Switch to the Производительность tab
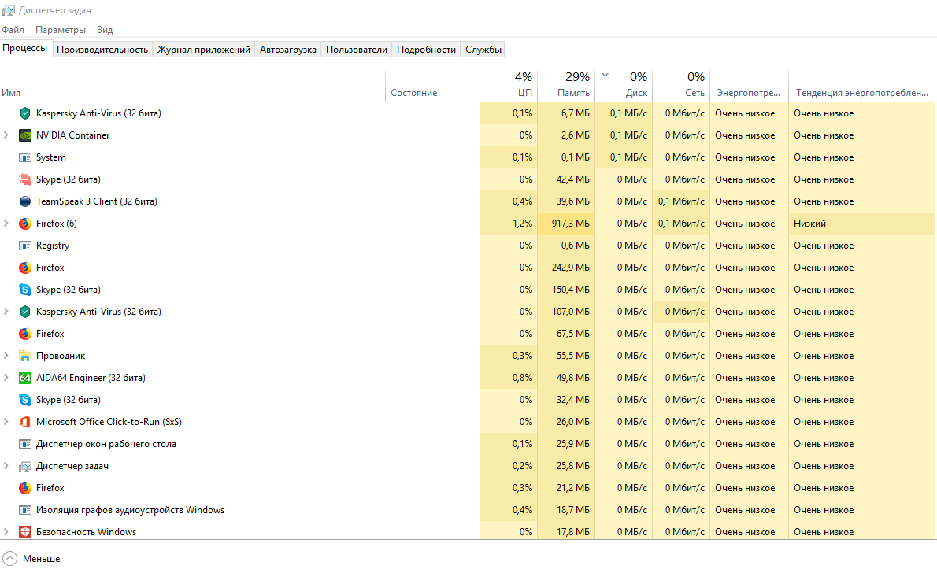Viewport: 937px width, 573px height. tap(102, 50)
